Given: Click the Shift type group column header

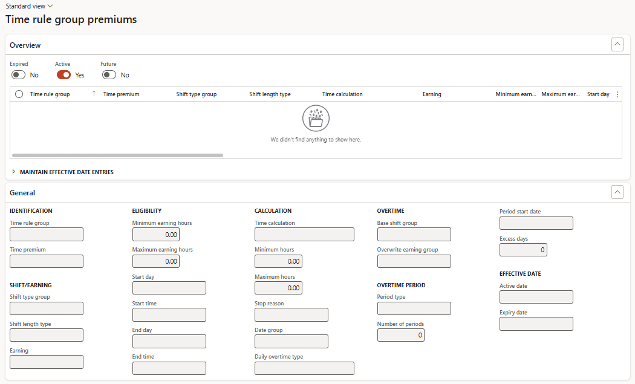Looking at the screenshot, I should [x=197, y=94].
